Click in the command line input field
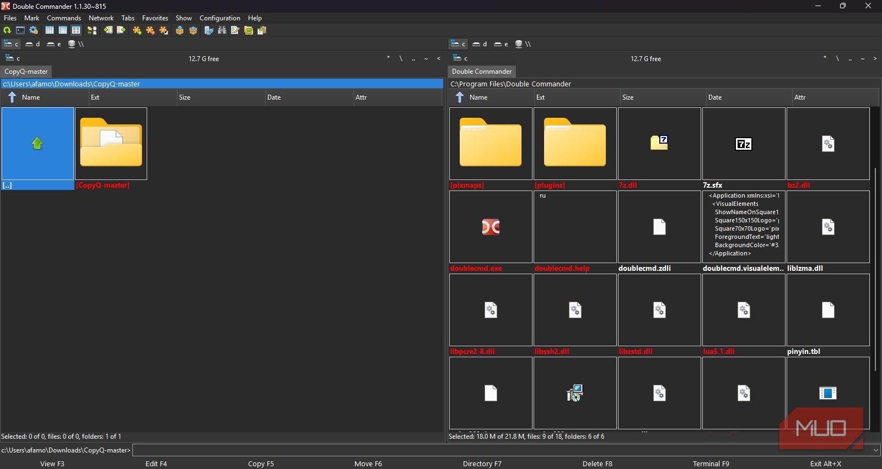This screenshot has width=882, height=469. 502,450
